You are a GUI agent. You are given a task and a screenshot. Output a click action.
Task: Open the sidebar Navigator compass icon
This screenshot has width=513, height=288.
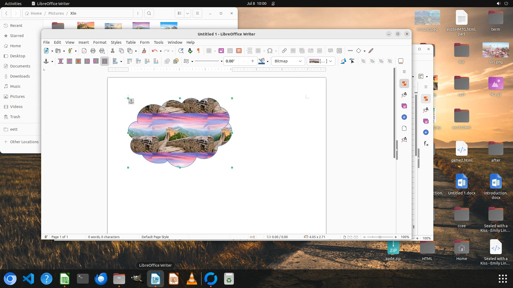pos(404,117)
